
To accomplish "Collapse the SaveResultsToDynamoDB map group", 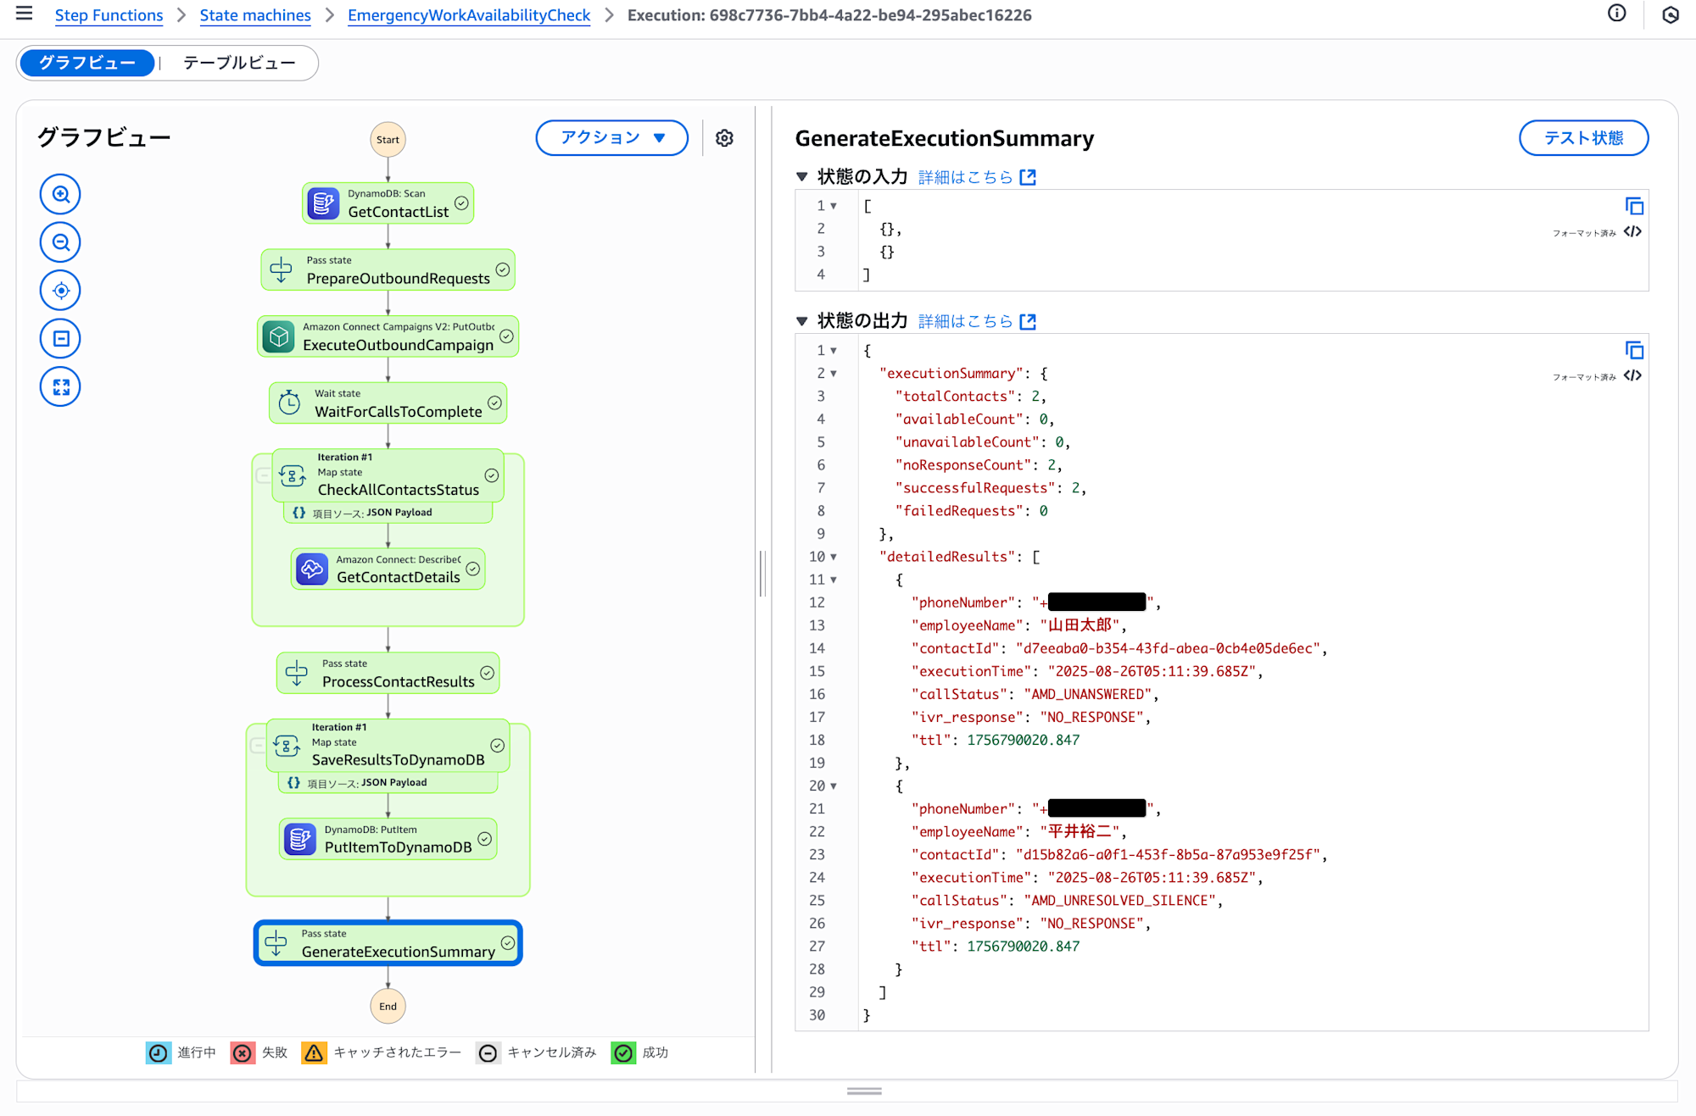I will click(x=257, y=746).
